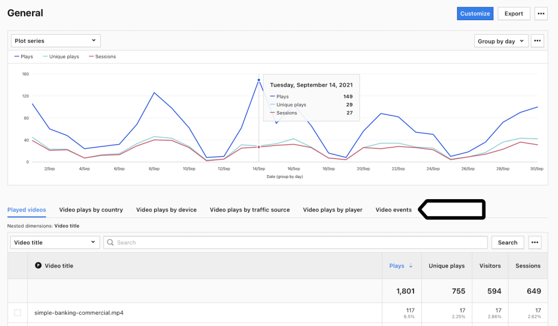Click the blue Customize button
Viewport: 558px width, 326px height.
coord(475,14)
